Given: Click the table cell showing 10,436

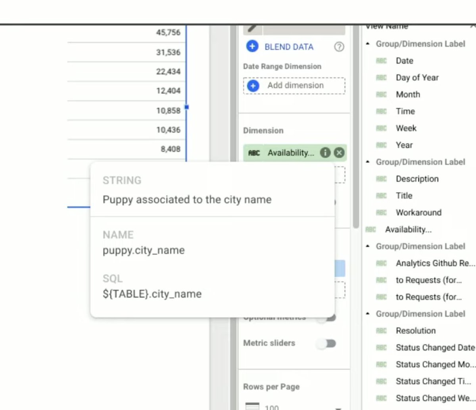Looking at the screenshot, I should [x=168, y=130].
